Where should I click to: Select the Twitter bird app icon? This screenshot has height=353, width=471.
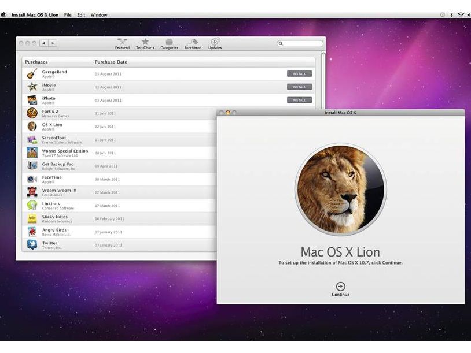(x=32, y=244)
